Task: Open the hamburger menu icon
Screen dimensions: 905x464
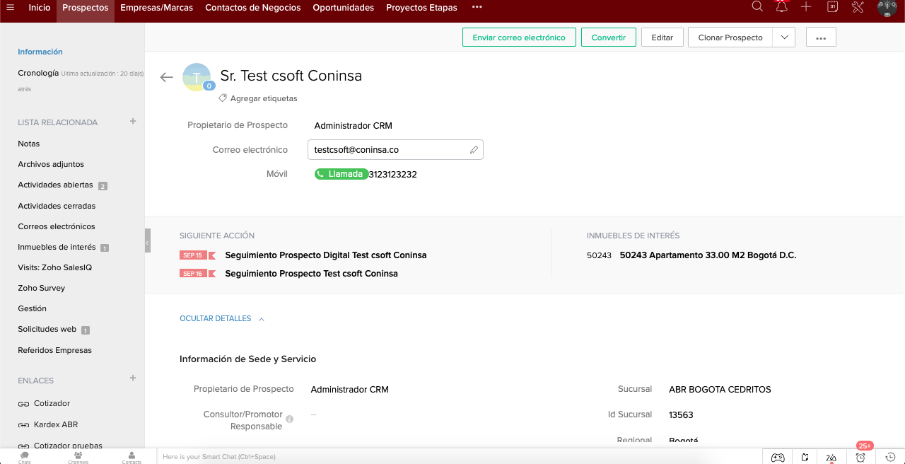Action: (x=10, y=8)
